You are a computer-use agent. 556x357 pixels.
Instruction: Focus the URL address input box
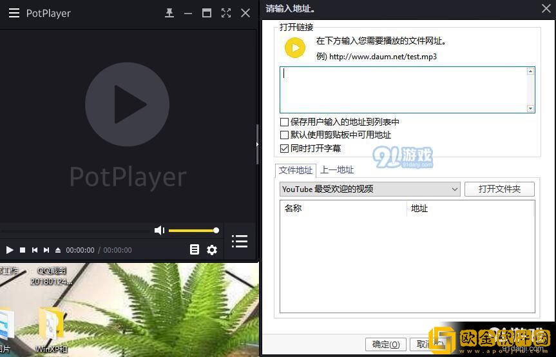click(x=403, y=90)
